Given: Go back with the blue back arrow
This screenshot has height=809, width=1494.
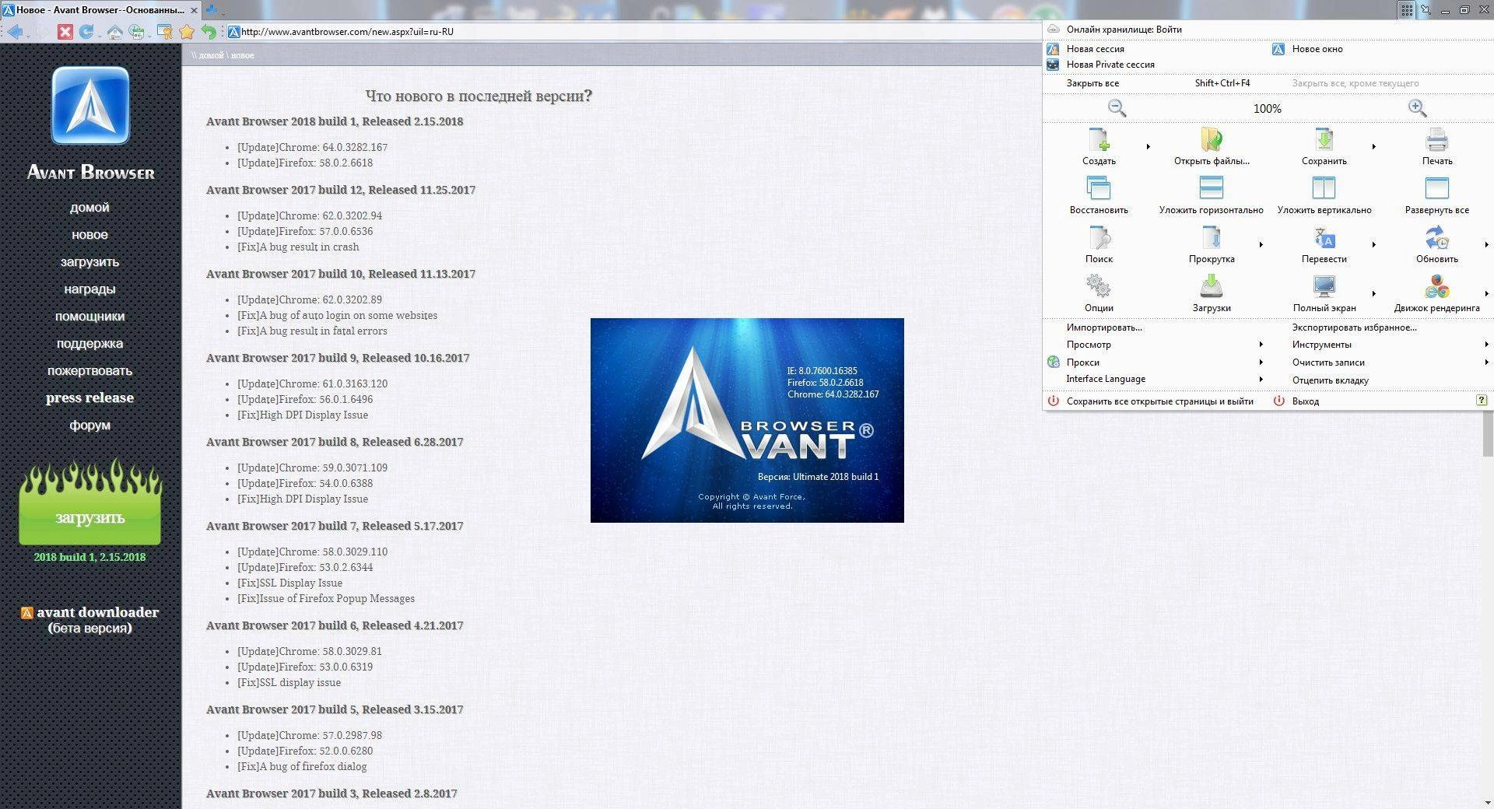Looking at the screenshot, I should click(14, 32).
